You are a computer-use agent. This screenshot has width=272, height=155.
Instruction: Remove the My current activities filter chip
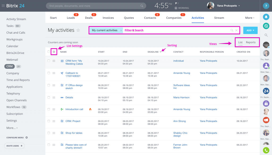121,30
